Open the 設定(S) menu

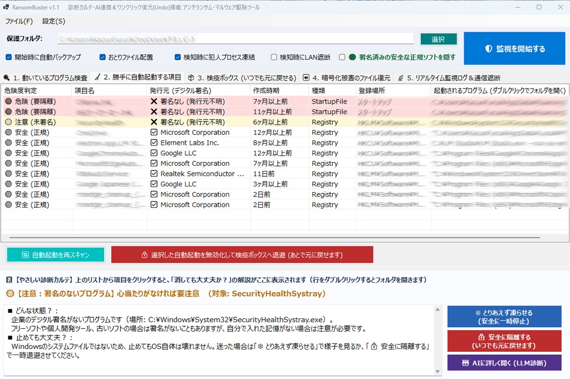click(54, 21)
